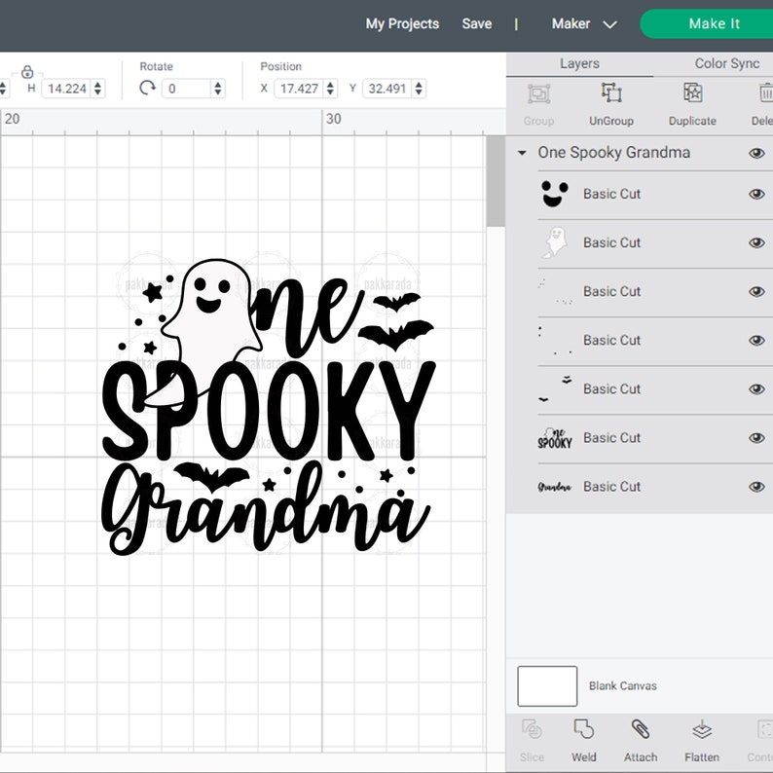Switch to the Color Sync tab
The width and height of the screenshot is (773, 773).
click(726, 63)
